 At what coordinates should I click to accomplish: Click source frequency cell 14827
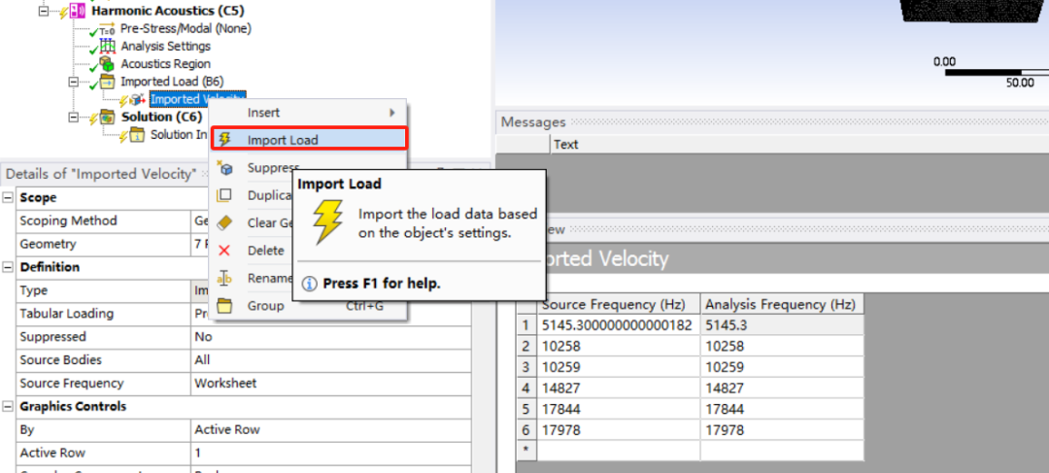[619, 389]
